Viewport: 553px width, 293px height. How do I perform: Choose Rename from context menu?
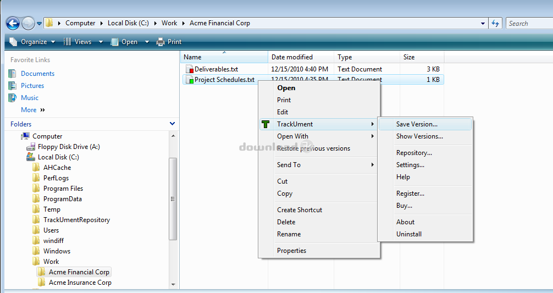[289, 234]
